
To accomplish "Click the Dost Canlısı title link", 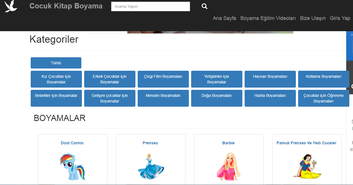I will pyautogui.click(x=72, y=143).
